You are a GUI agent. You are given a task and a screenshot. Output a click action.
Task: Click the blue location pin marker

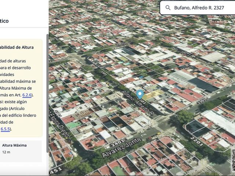(140, 95)
